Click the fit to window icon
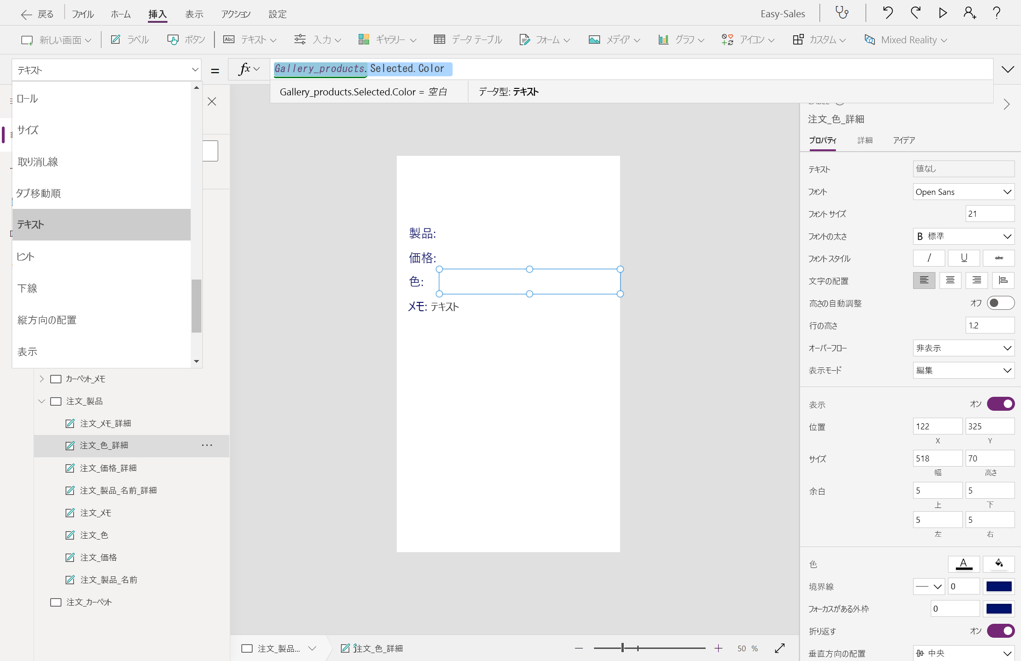Image resolution: width=1021 pixels, height=661 pixels. click(x=780, y=648)
